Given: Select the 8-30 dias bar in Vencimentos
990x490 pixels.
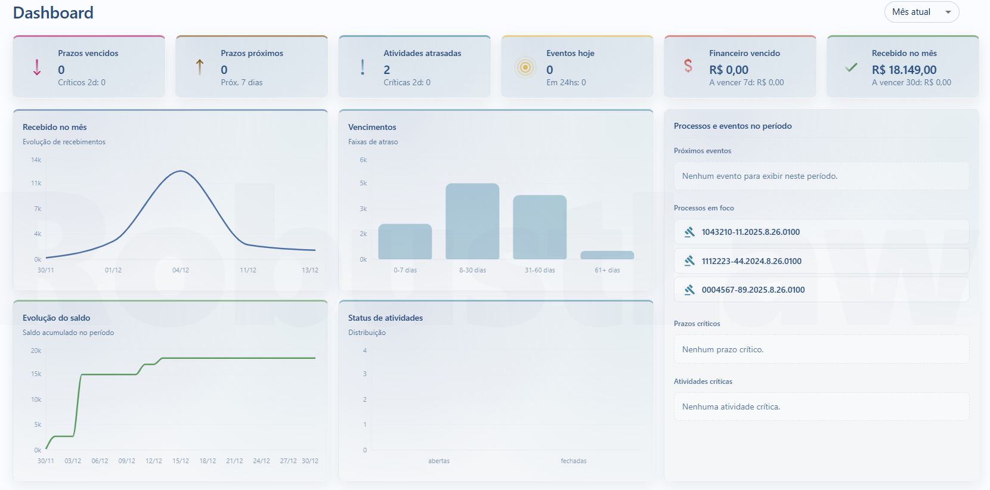Looking at the screenshot, I should (x=472, y=222).
